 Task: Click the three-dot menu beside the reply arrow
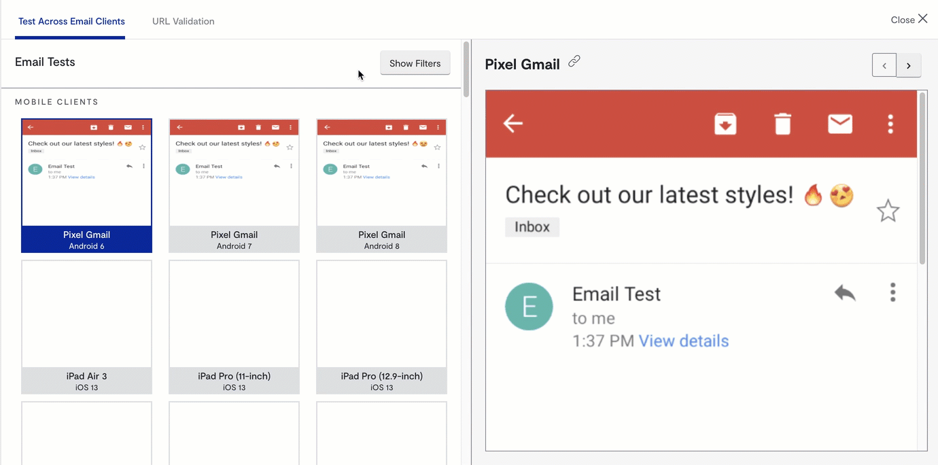(x=892, y=292)
